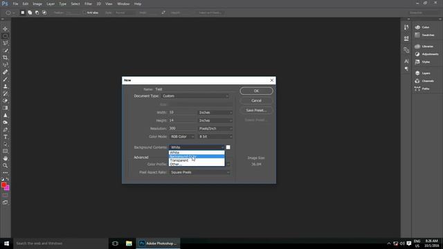Click the Cancel button
Screen dimensions: 443x249
coord(256,100)
